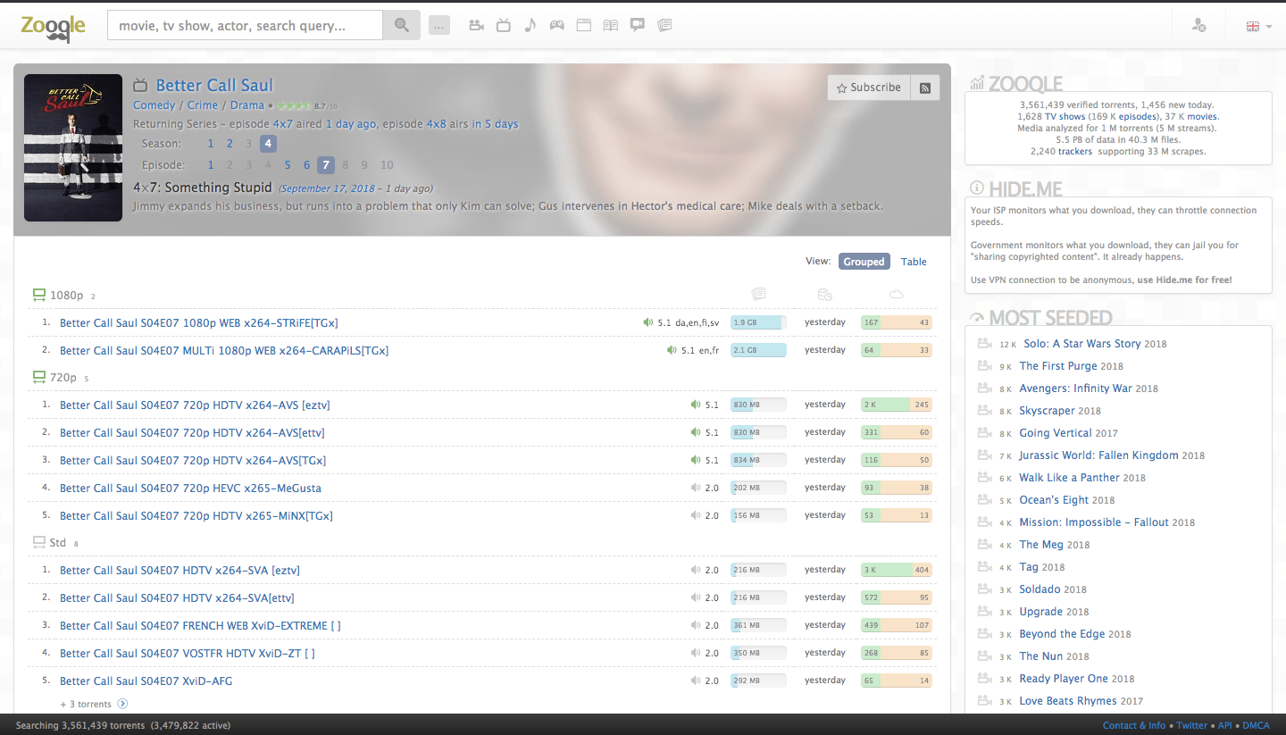Click the TV icon before Better Call Saul title
Screen dimensions: 1286x735
tap(140, 86)
